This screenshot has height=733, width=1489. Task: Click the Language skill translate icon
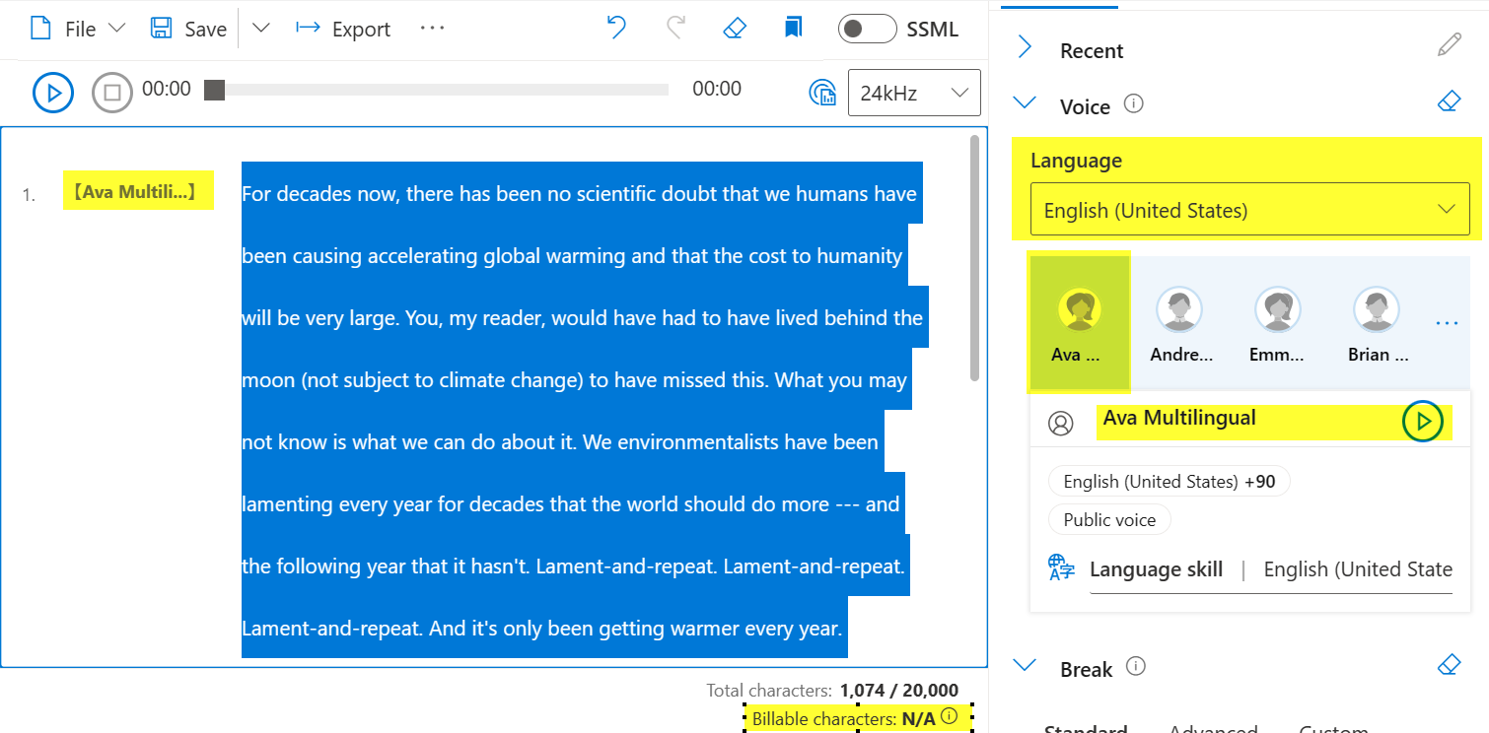(x=1061, y=568)
